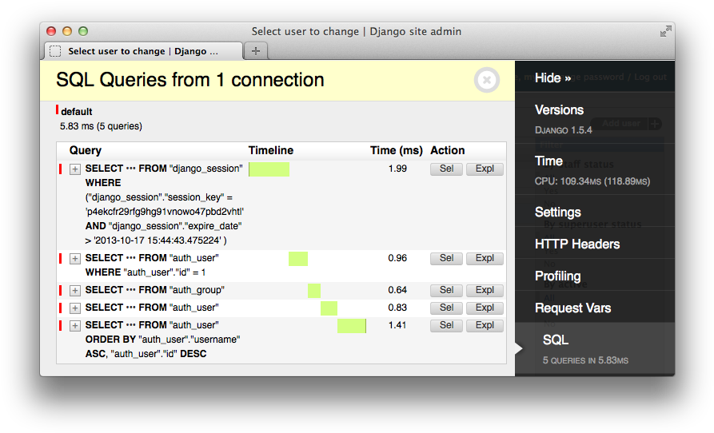
Task: Click Sel for the 0.83 ms query
Action: [446, 308]
